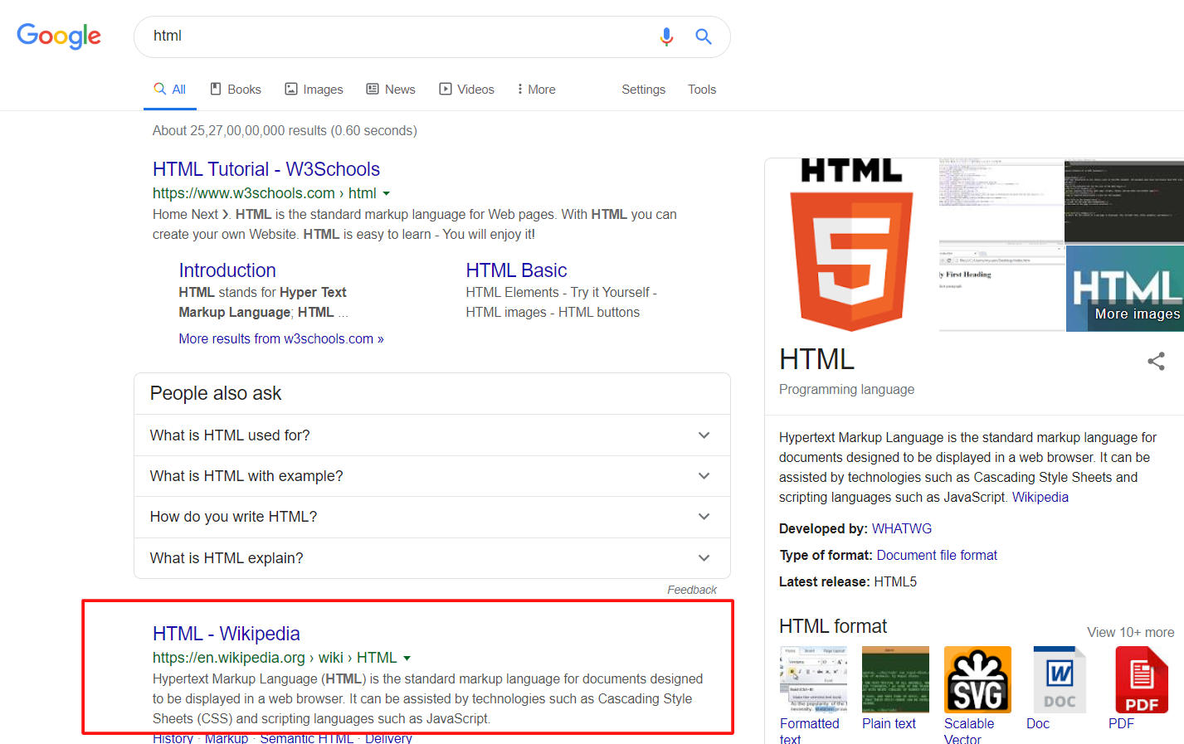The width and height of the screenshot is (1184, 744).
Task: Click the Feedback link
Action: (x=692, y=590)
